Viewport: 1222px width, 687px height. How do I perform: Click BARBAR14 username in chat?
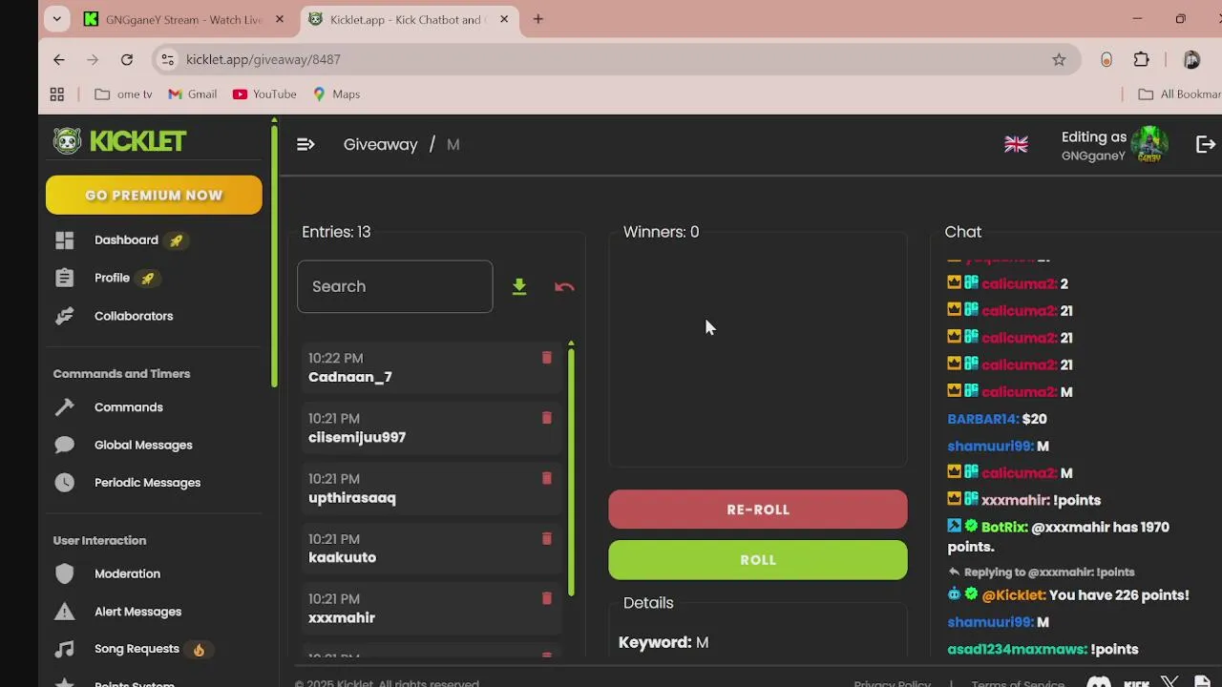tap(983, 419)
